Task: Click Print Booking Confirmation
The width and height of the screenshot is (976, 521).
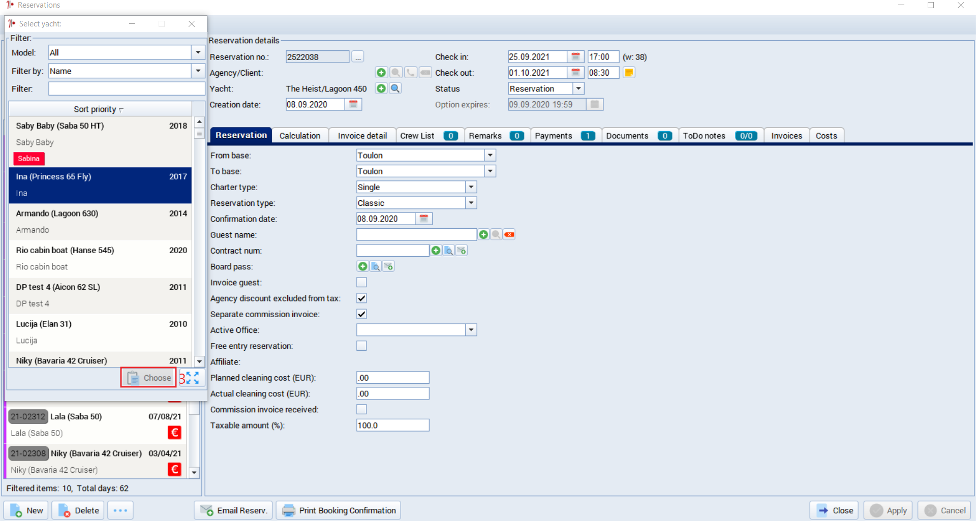Action: coord(339,510)
